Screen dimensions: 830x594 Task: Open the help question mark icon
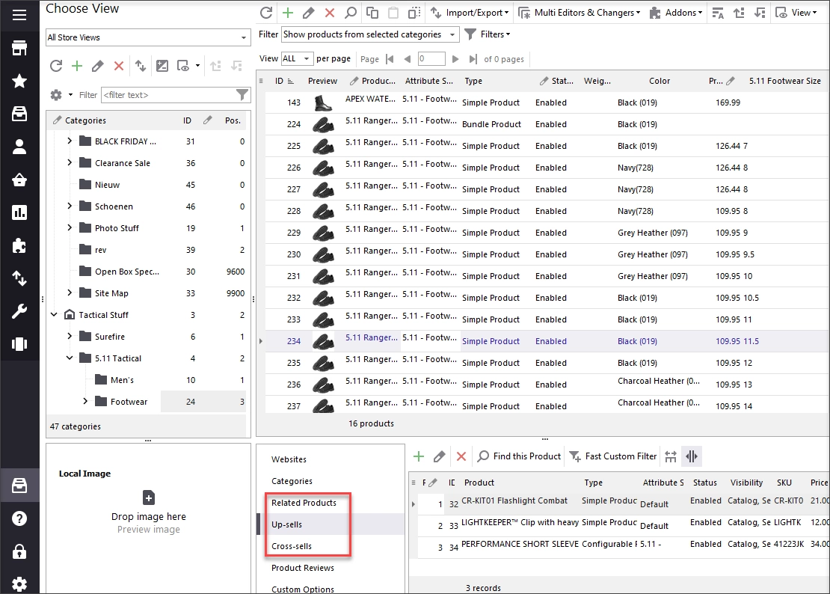point(19,518)
